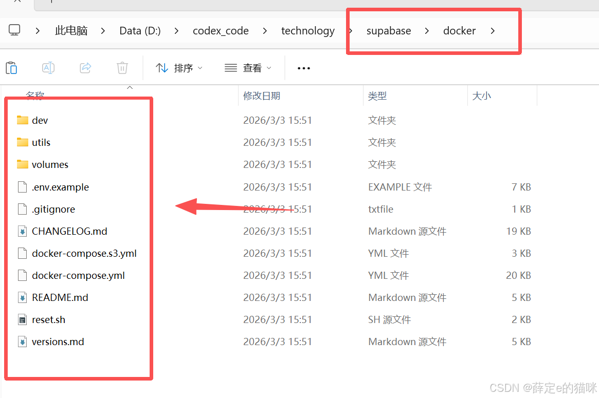Open the 查看 view dropdown

tap(248, 68)
